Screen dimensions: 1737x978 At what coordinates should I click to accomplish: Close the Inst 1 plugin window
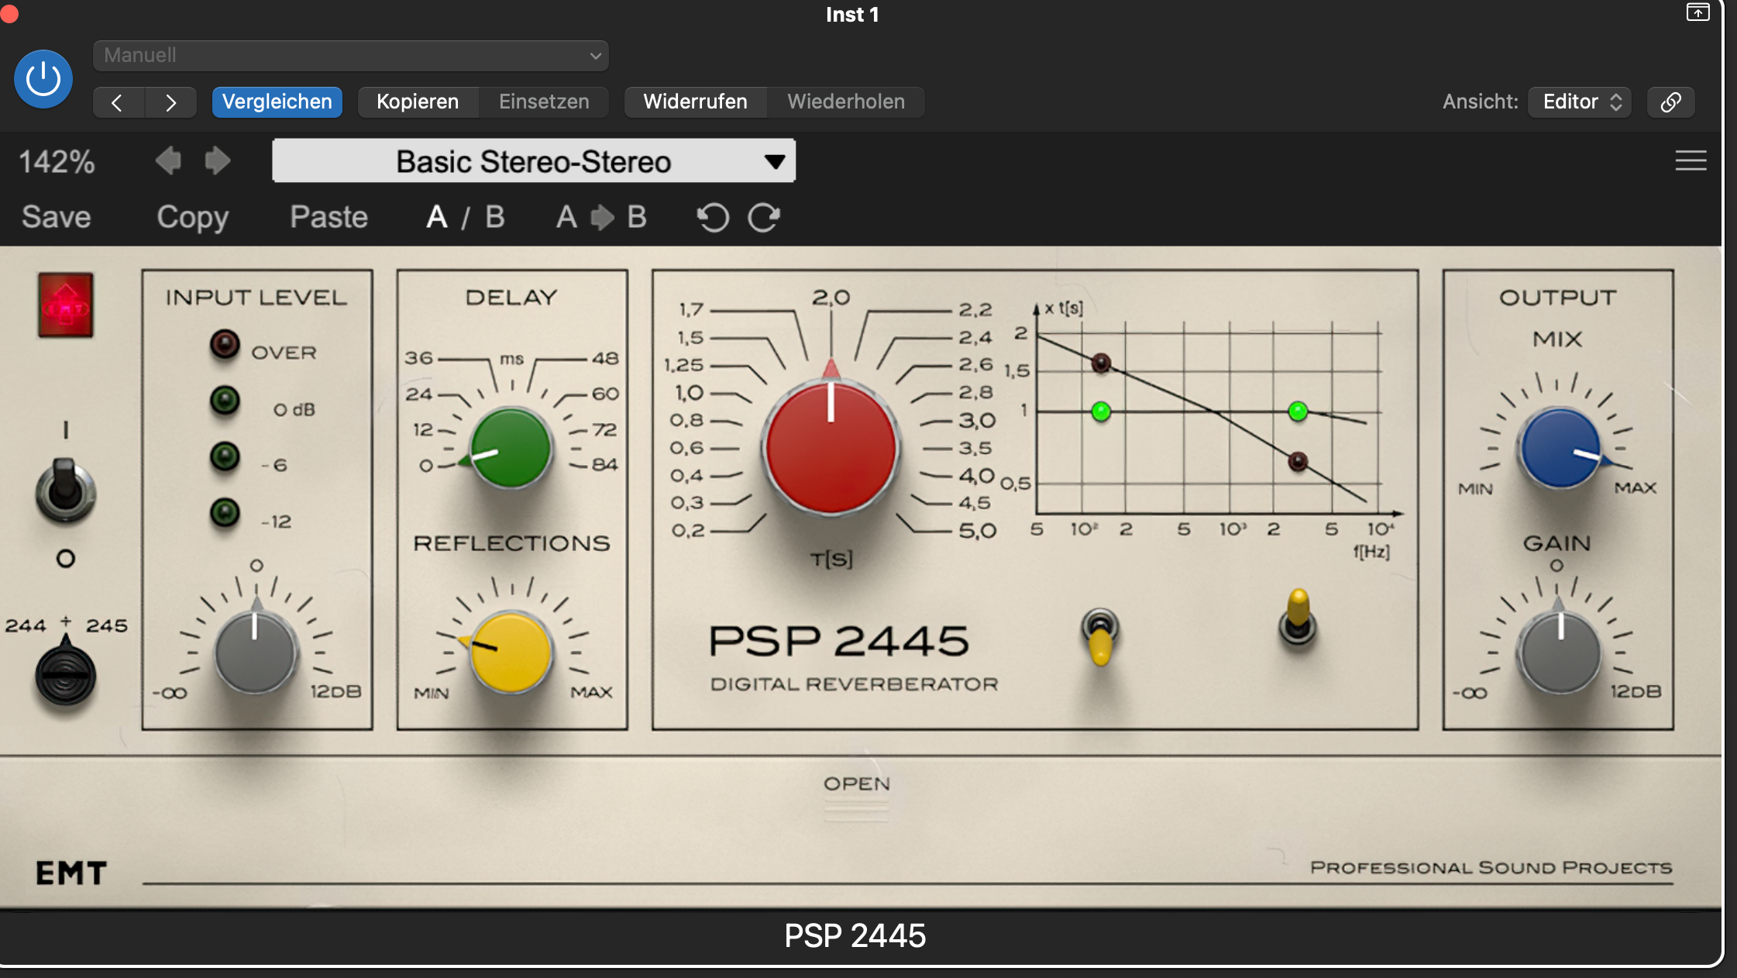pos(9,13)
